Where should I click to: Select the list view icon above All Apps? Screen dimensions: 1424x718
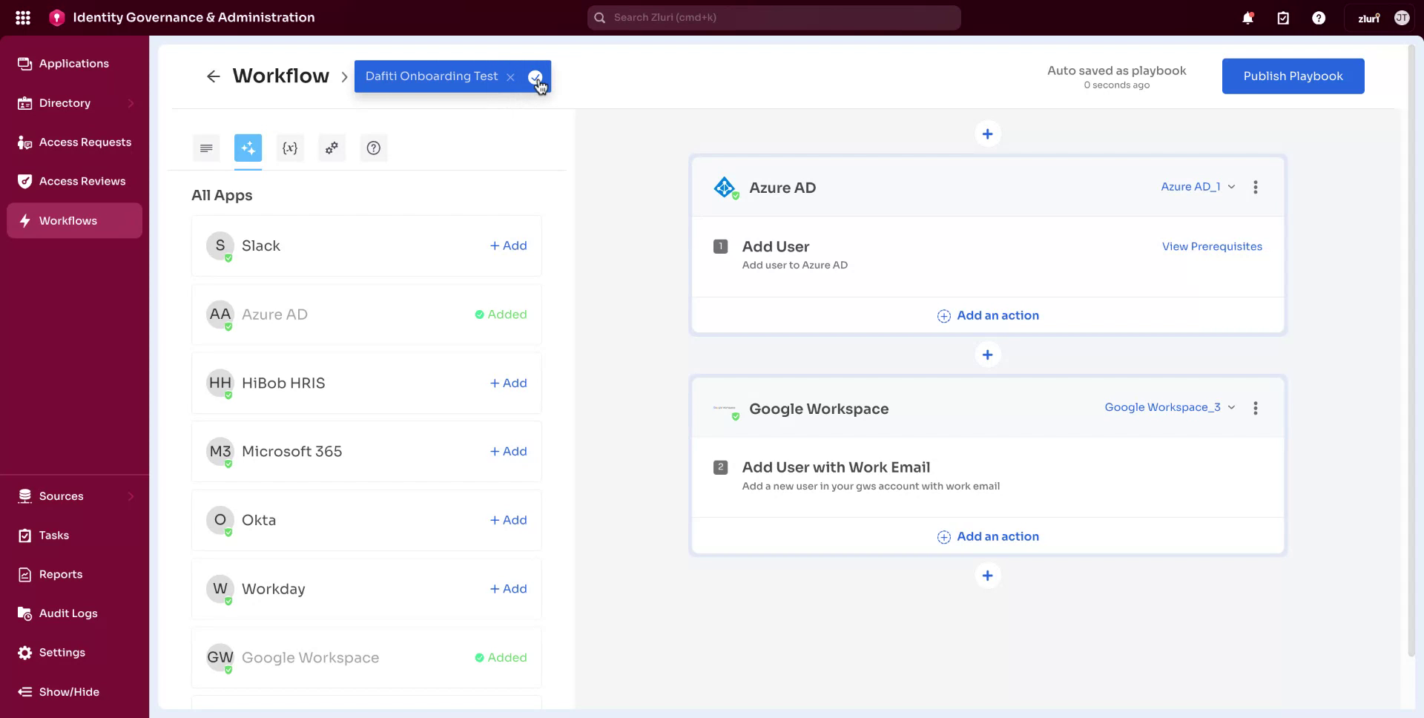(206, 148)
